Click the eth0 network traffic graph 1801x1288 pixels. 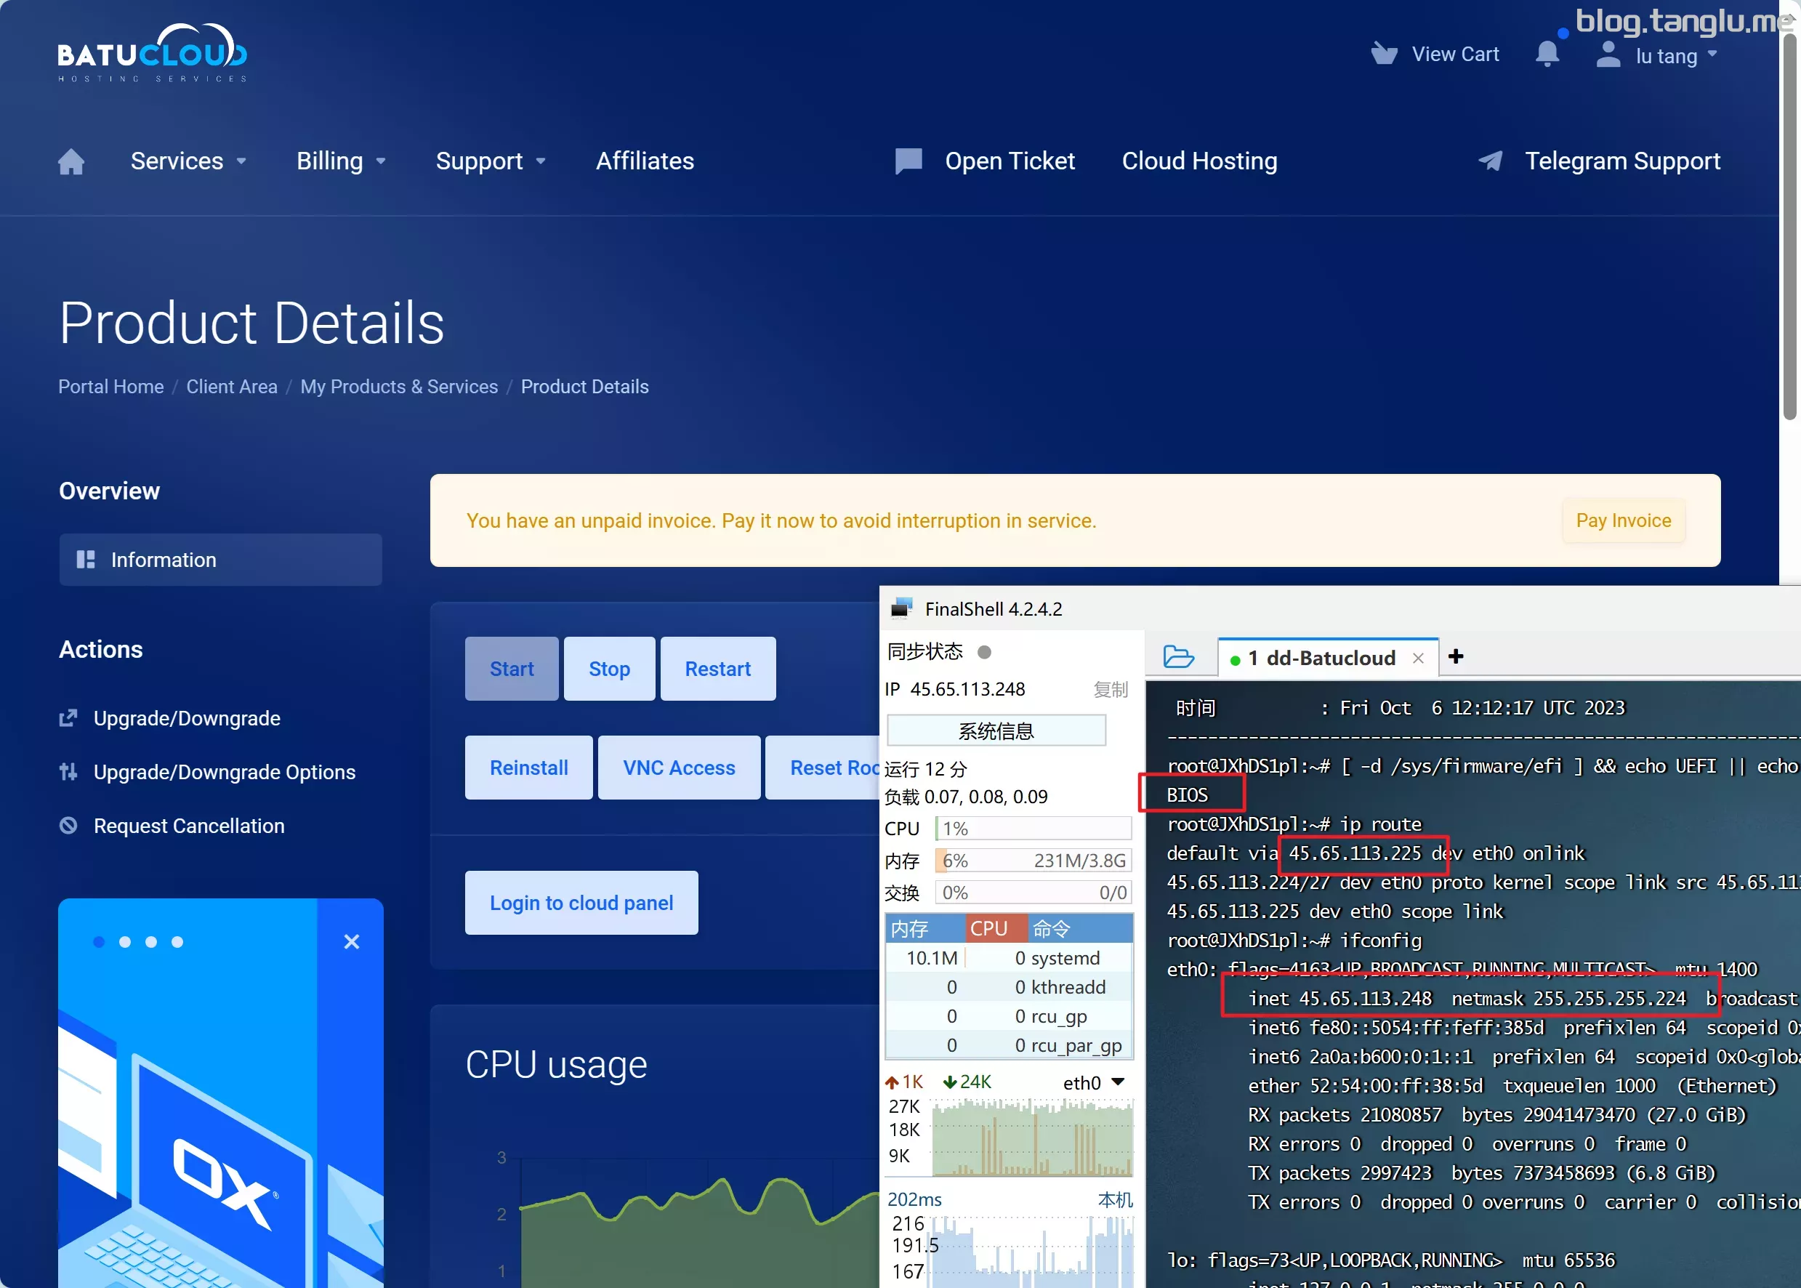click(1033, 1137)
